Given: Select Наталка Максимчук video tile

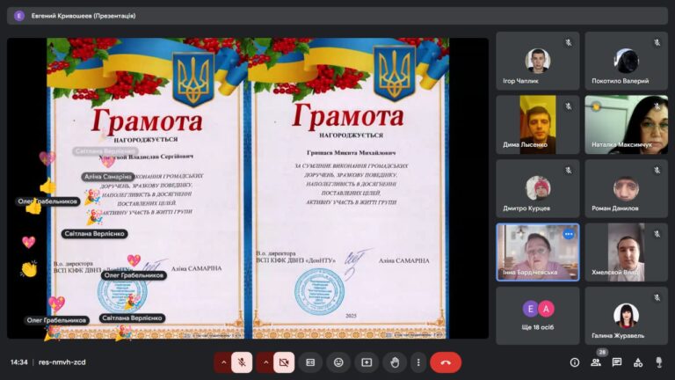Looking at the screenshot, I should click(x=627, y=125).
